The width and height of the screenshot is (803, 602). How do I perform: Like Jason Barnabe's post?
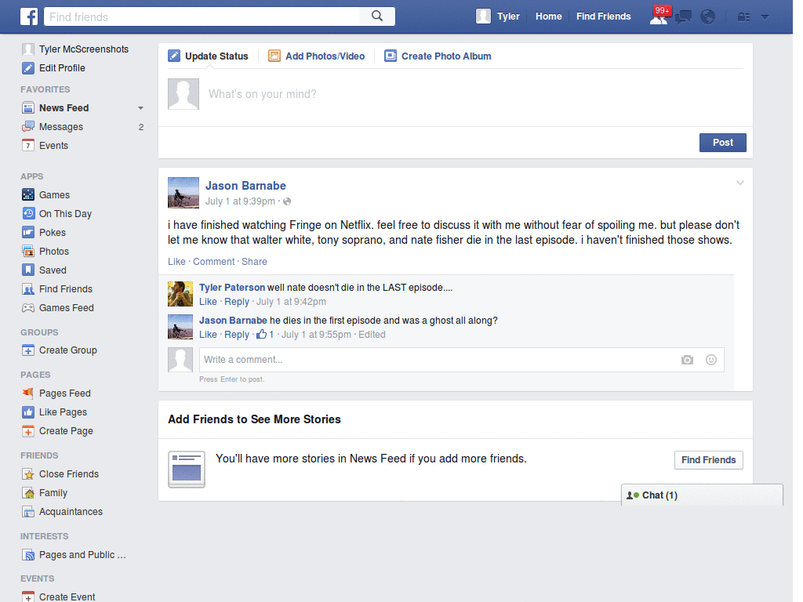click(176, 262)
